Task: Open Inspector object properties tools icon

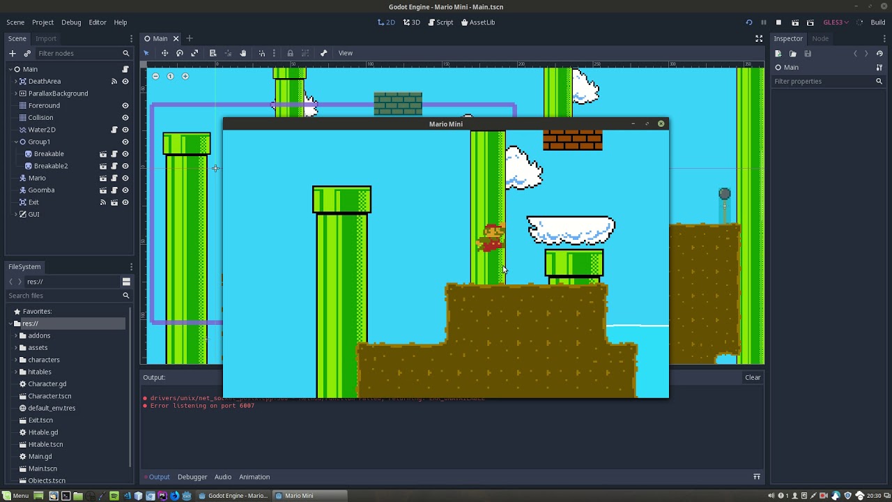Action: [x=879, y=68]
